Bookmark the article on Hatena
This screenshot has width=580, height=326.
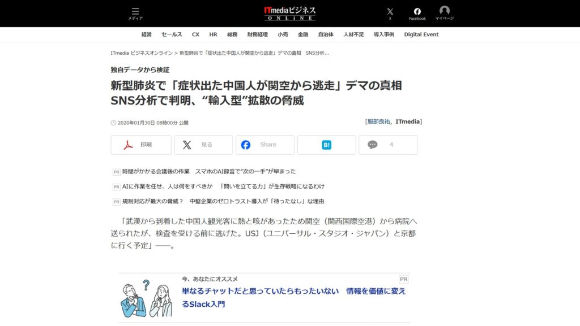coord(326,145)
